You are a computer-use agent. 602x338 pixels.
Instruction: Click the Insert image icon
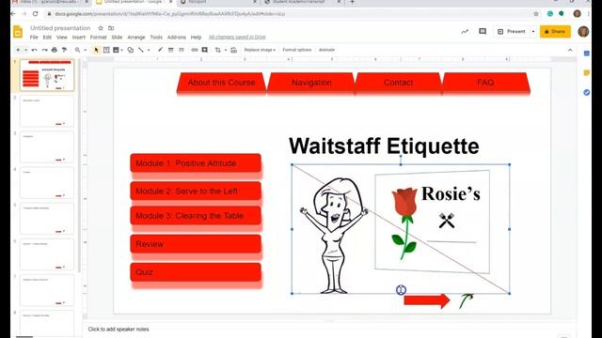pyautogui.click(x=116, y=50)
